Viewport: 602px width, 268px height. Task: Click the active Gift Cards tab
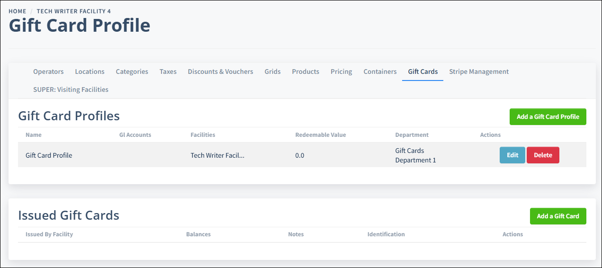coord(422,71)
